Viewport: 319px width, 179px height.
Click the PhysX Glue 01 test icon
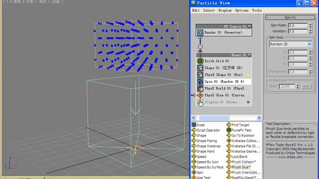coord(200,95)
